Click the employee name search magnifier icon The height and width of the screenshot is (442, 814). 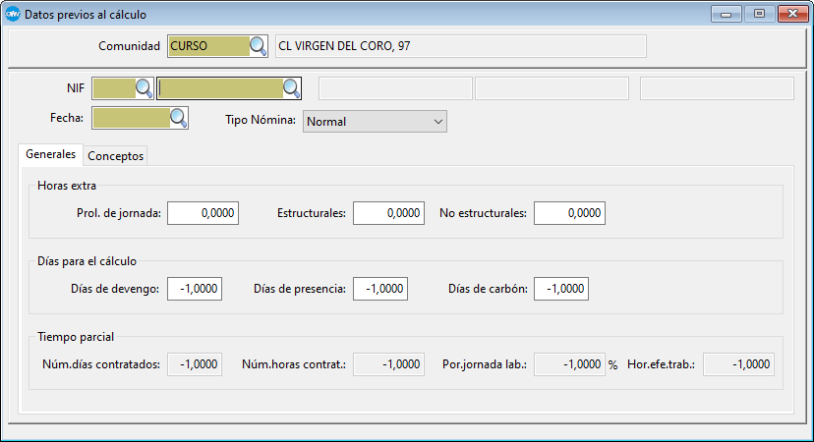[291, 88]
